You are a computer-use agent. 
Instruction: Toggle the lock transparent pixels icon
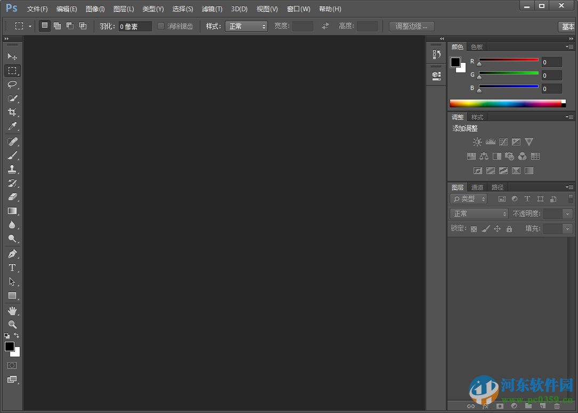[x=474, y=228]
